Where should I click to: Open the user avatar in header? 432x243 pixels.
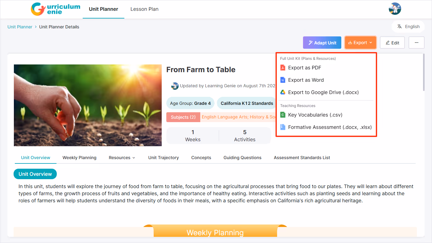click(395, 9)
